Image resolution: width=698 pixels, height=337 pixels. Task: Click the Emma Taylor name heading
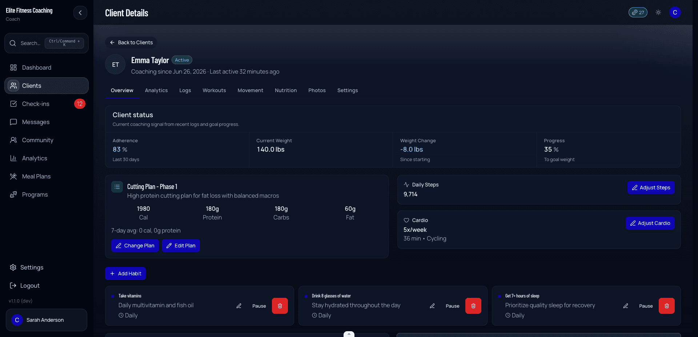[150, 60]
